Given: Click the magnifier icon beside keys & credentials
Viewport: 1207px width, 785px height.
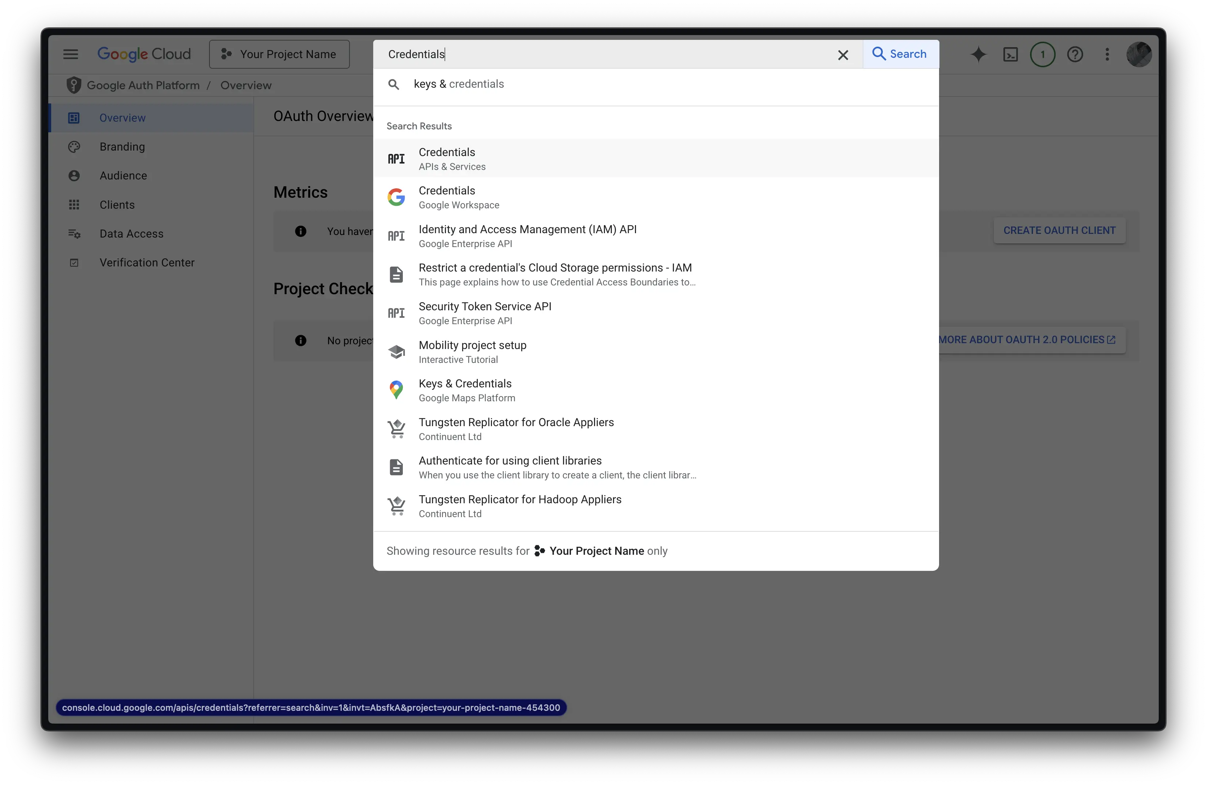Looking at the screenshot, I should click(x=394, y=84).
